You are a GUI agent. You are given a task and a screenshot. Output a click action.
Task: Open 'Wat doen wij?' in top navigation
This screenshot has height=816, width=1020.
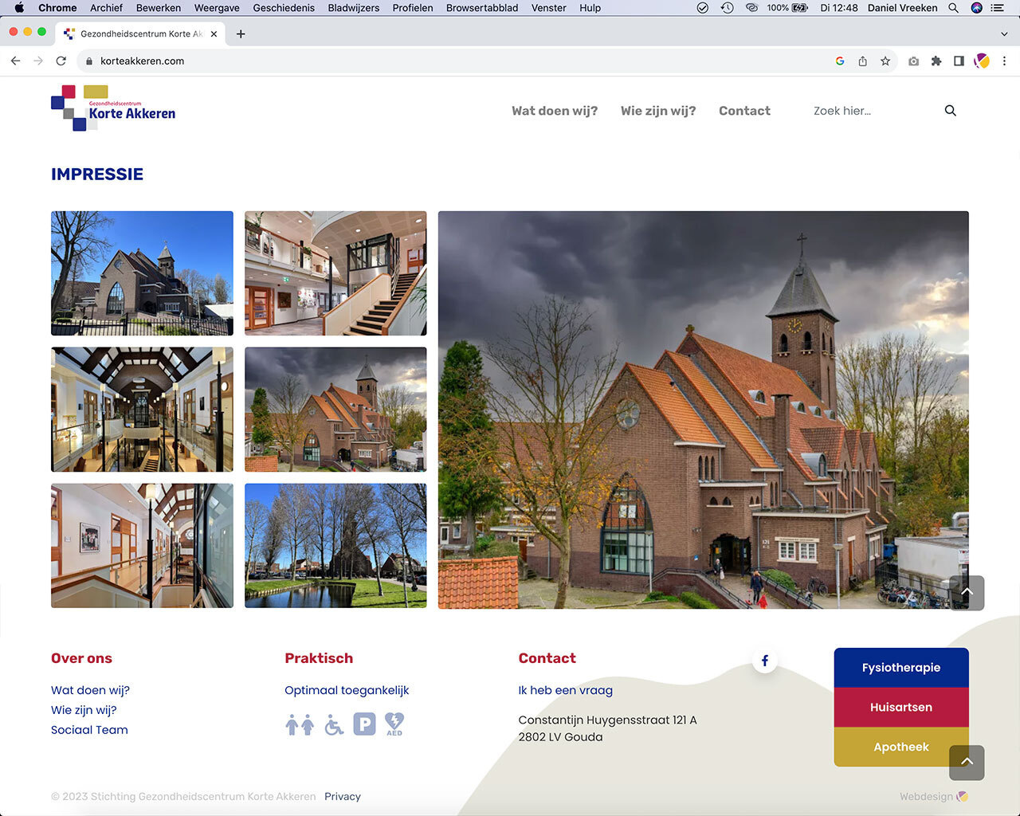click(555, 111)
